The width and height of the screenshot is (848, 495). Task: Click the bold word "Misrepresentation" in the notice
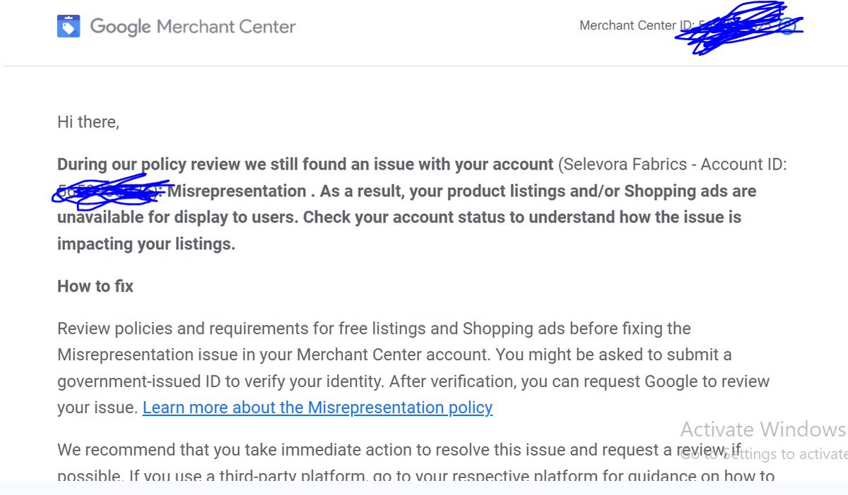tap(237, 191)
